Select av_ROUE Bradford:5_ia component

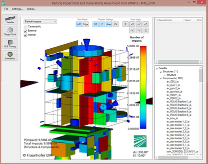pos(179,115)
